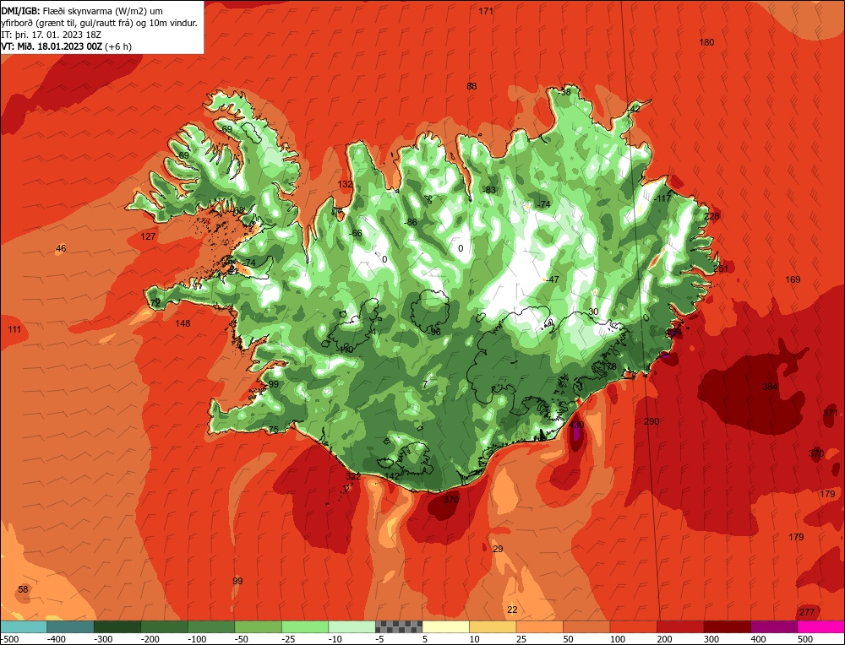
Task: Click the value 75 on the southwest peninsula
Action: pyautogui.click(x=274, y=431)
